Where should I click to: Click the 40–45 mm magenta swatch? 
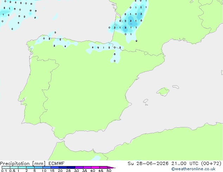click(x=95, y=167)
